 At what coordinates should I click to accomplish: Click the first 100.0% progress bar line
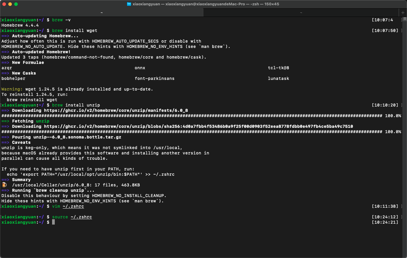[201, 116]
